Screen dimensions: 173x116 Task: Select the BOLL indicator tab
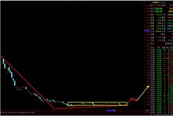[27, 113]
